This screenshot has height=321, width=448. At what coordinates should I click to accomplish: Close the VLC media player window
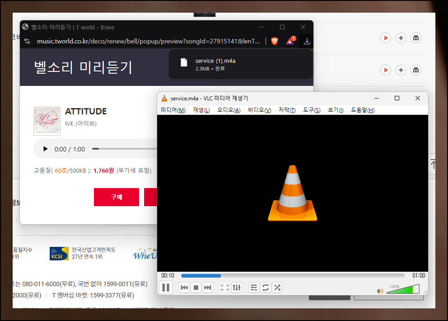pos(417,98)
